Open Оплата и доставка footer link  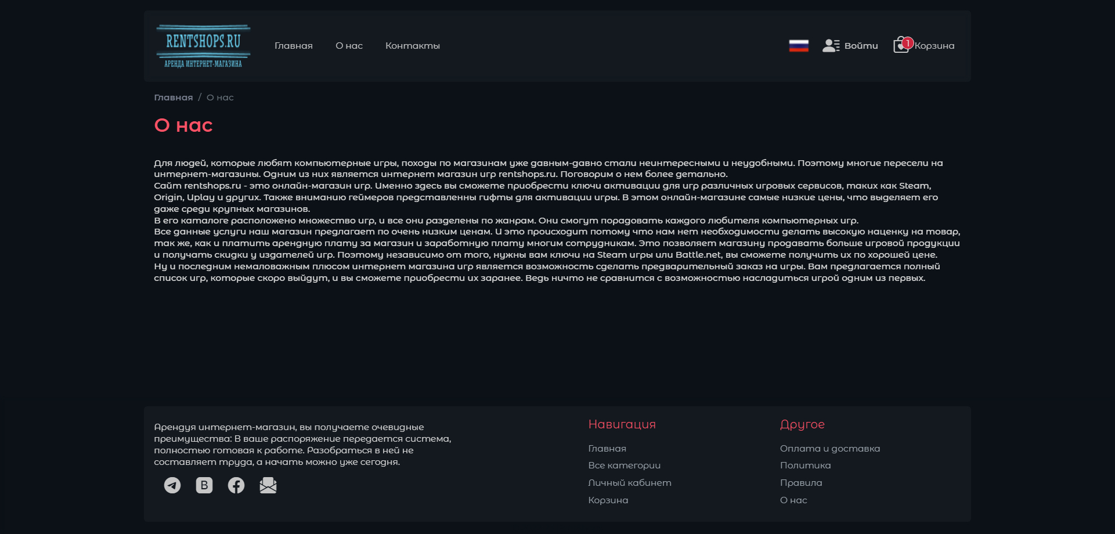(x=830, y=449)
